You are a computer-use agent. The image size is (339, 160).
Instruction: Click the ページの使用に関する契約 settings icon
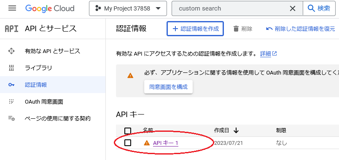pyautogui.click(x=11, y=118)
